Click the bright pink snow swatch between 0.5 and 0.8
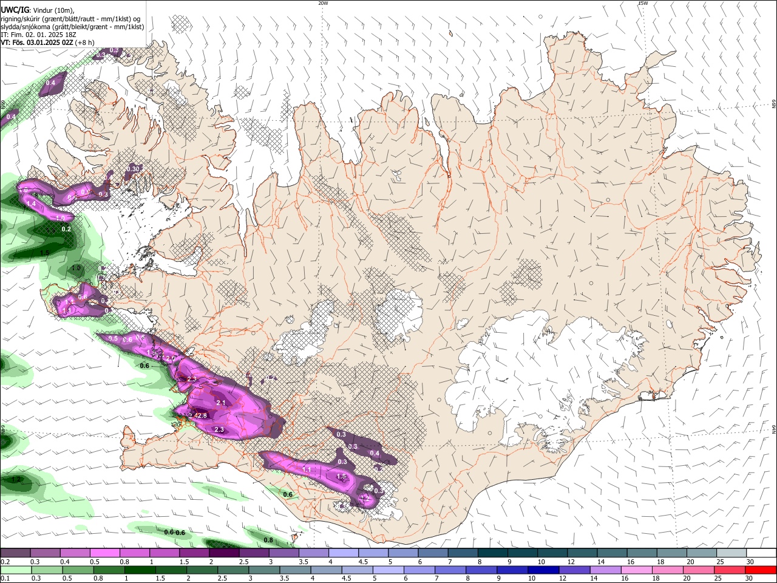Screen dimensions: 777x583 [x=104, y=553]
